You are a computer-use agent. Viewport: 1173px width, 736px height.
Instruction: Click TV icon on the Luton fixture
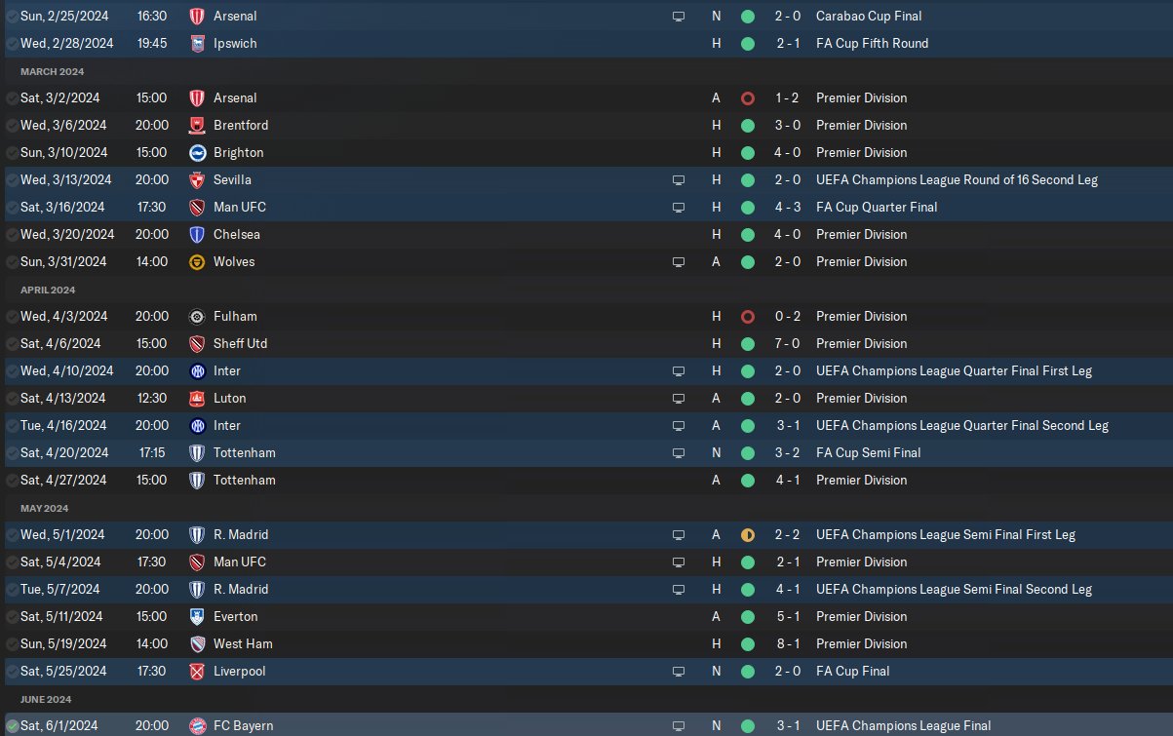pyautogui.click(x=679, y=398)
